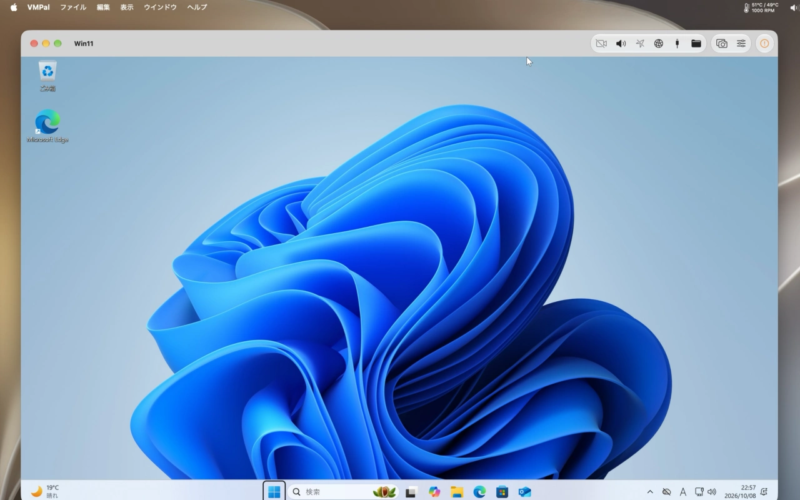Open Task View on the taskbar
800x500 pixels.
[x=411, y=492]
